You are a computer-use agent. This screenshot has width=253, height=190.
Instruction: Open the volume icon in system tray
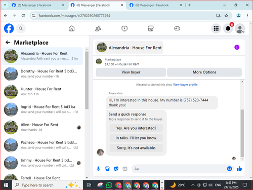210,185
